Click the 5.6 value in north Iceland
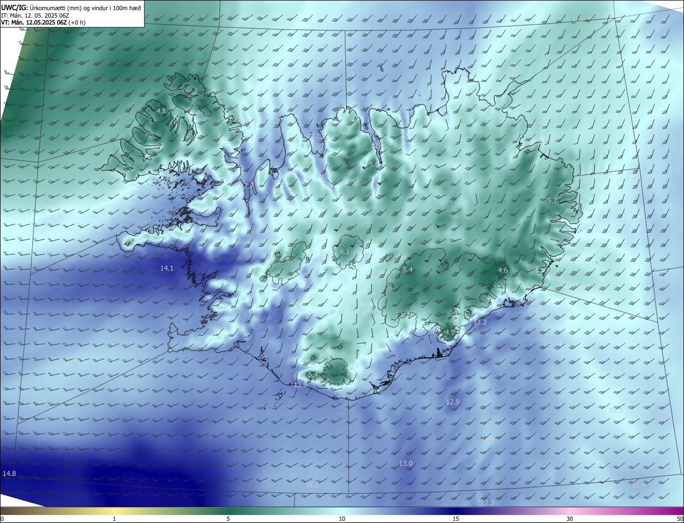 coord(374,165)
